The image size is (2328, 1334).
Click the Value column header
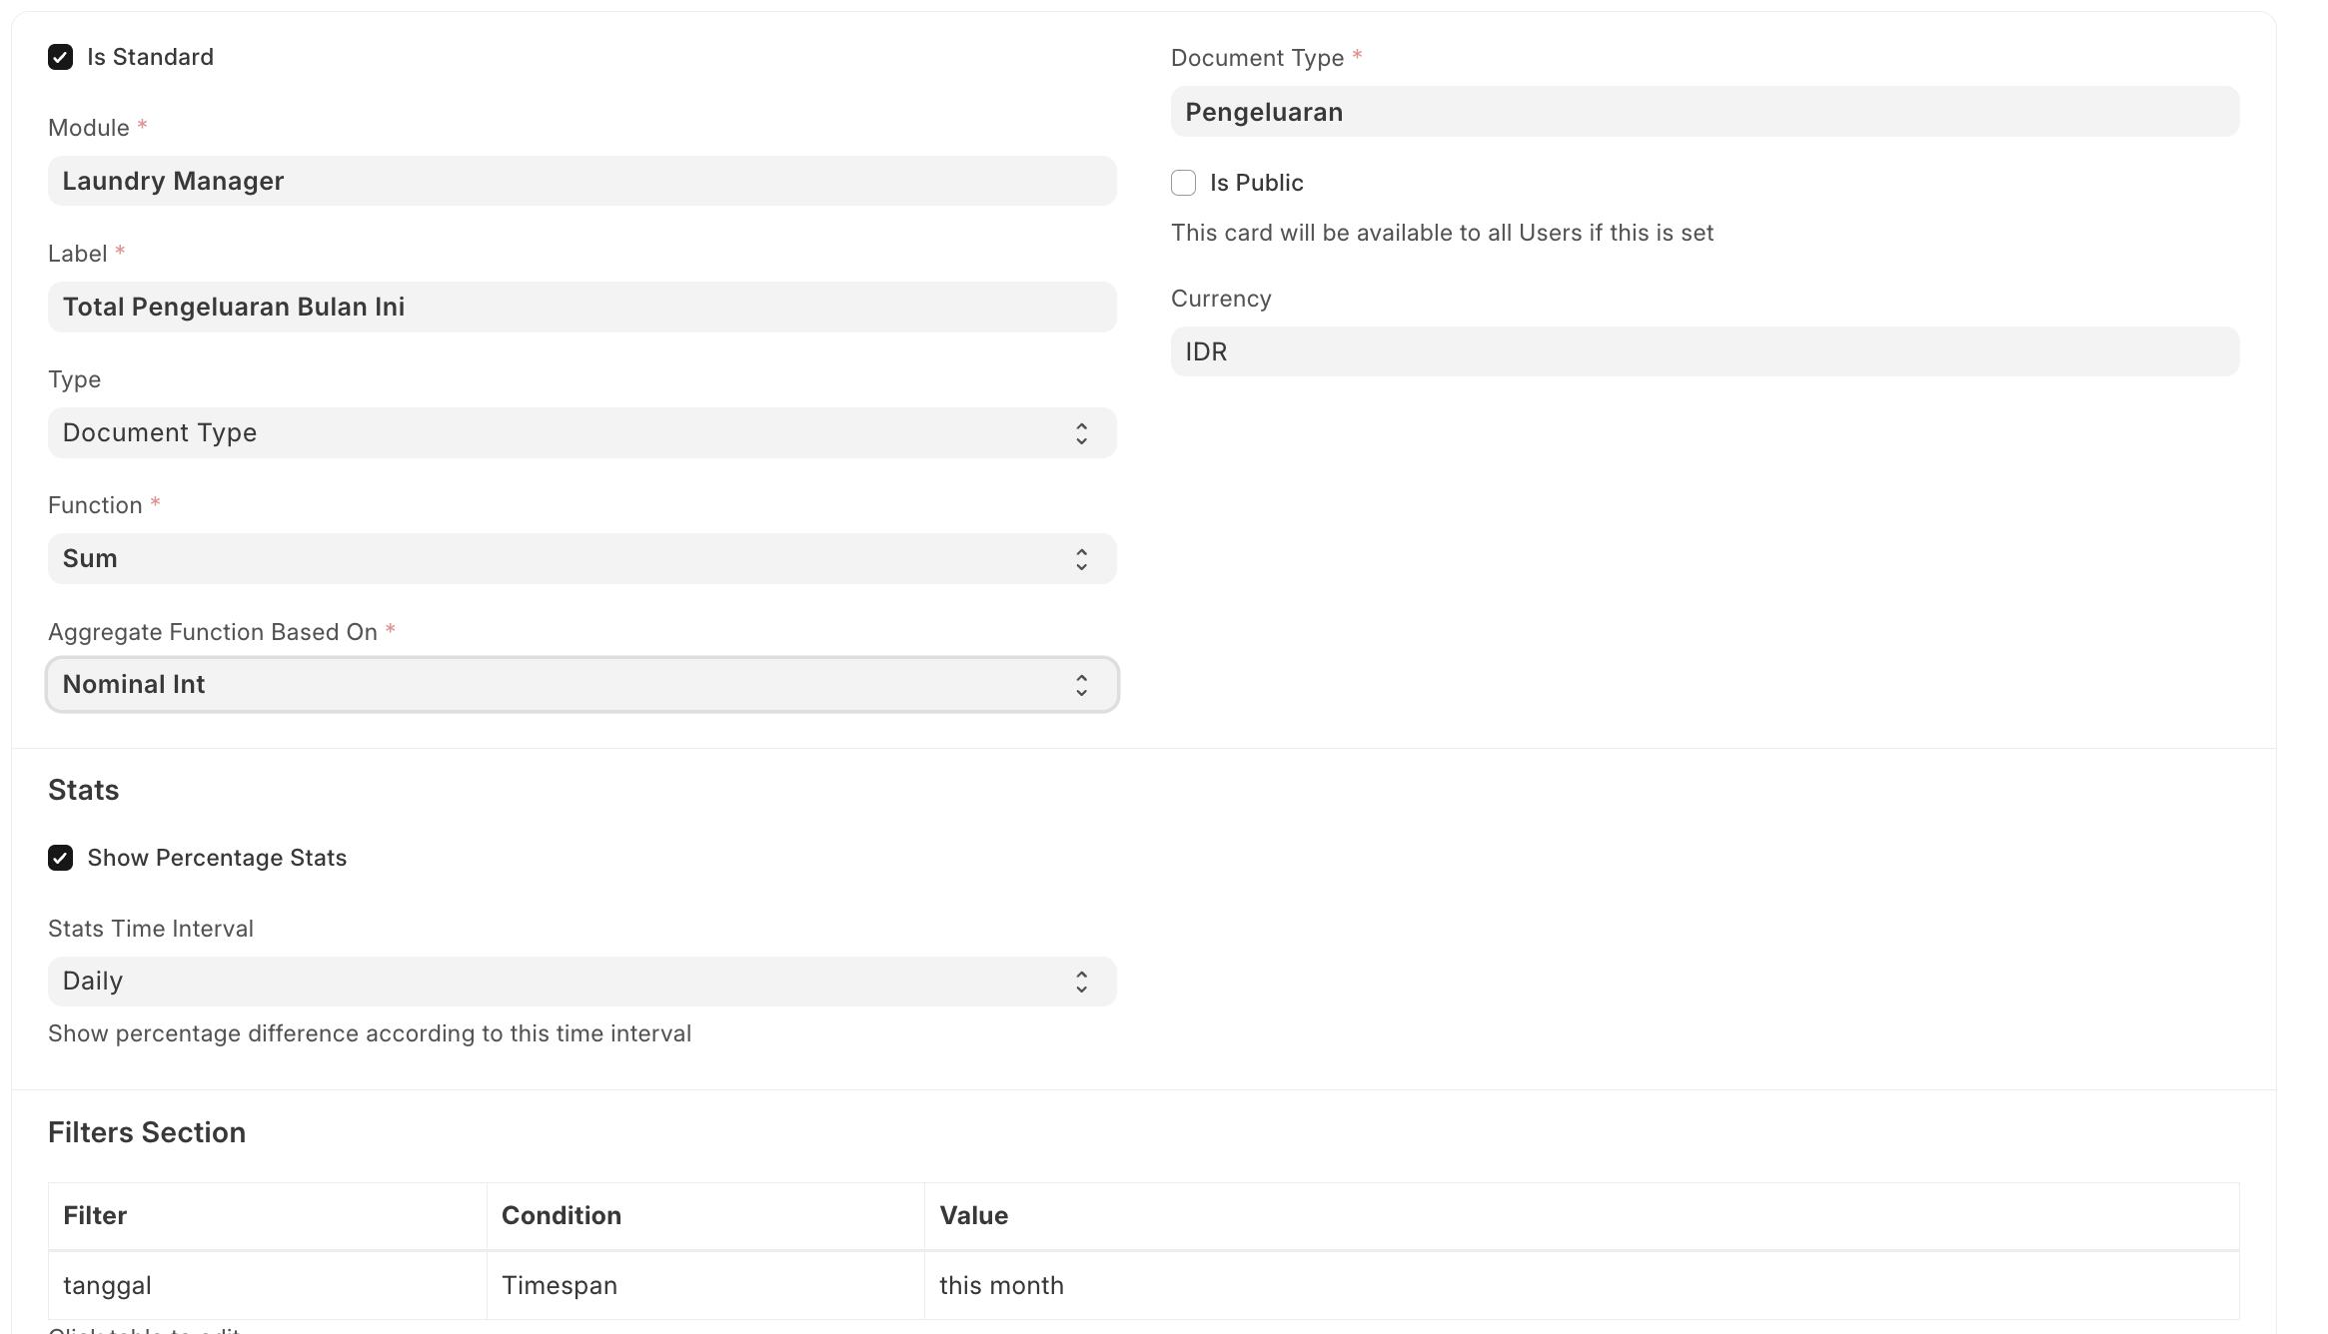click(x=973, y=1215)
